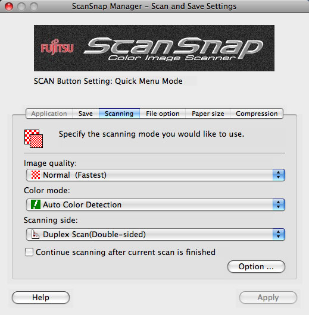Close the ScanSnap Manager window
This screenshot has width=309, height=315.
(x=9, y=7)
